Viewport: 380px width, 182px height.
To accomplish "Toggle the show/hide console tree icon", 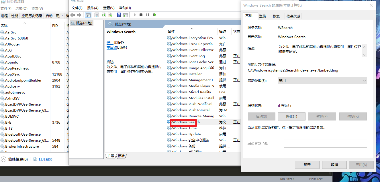I will pos(88,15).
